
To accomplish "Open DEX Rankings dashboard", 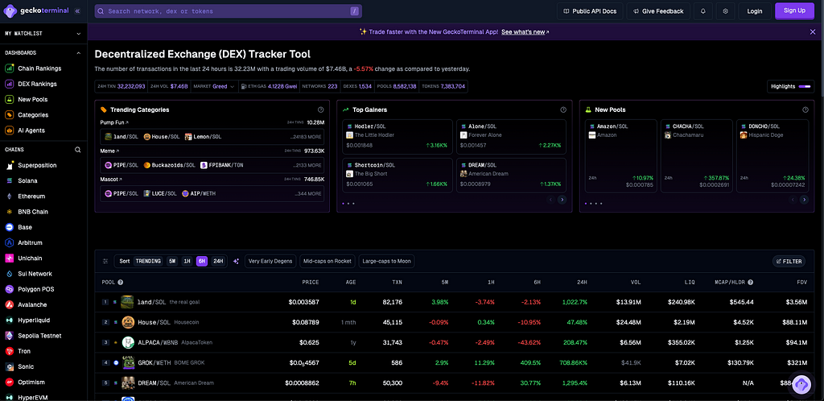I will point(37,84).
